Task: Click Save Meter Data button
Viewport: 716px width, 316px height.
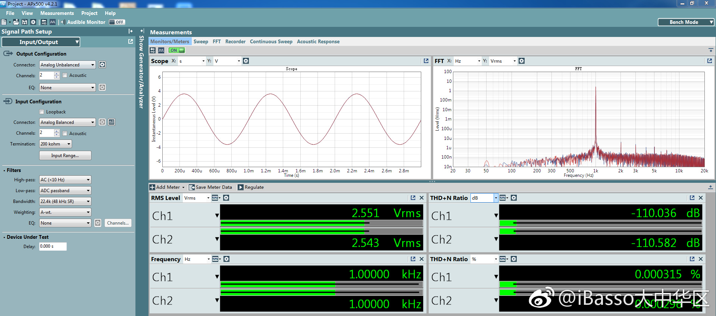Action: click(x=210, y=187)
